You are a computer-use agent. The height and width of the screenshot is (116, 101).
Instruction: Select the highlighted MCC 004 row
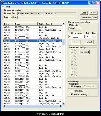(33, 41)
